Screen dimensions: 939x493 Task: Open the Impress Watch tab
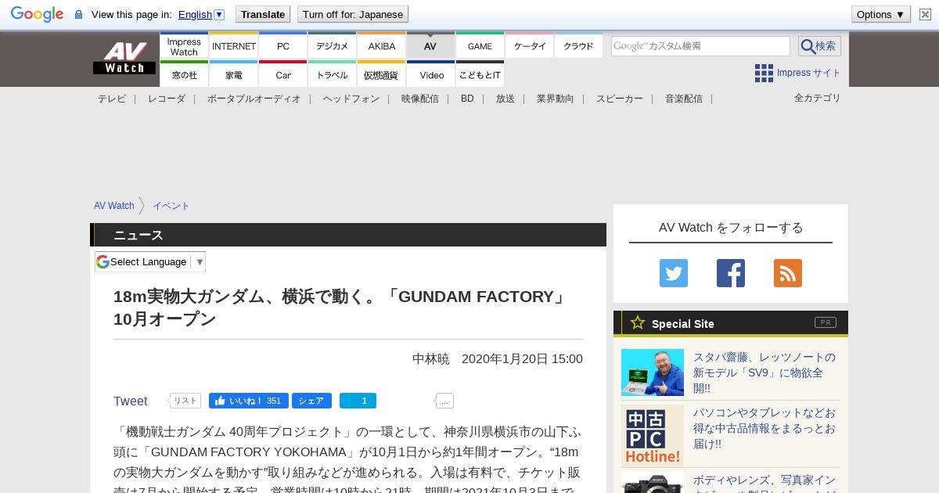point(184,46)
